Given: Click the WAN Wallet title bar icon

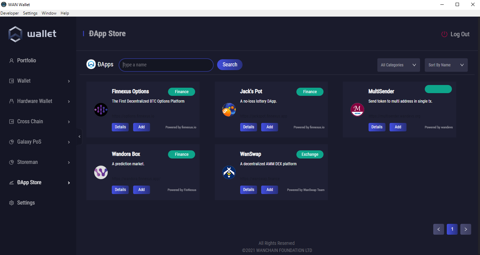Looking at the screenshot, I should point(4,4).
